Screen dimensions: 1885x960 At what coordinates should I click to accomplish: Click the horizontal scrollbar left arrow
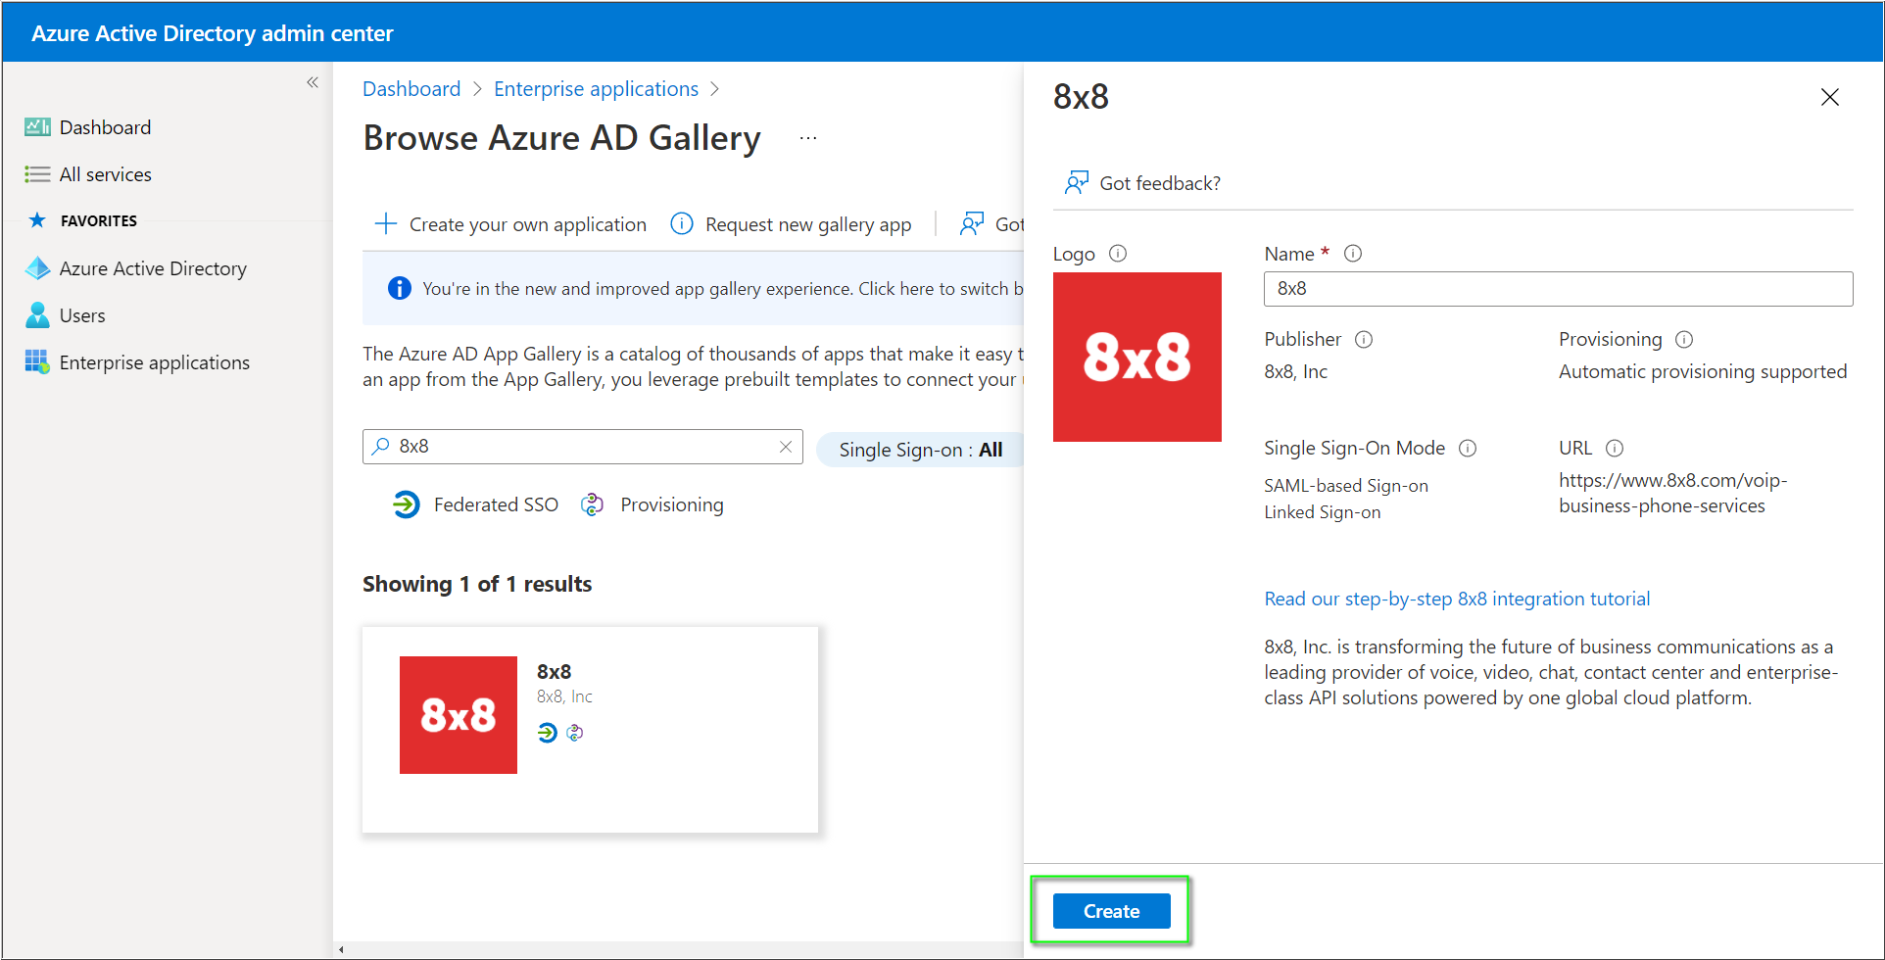(x=341, y=949)
